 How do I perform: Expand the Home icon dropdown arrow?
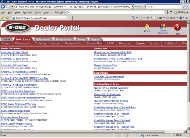[137, 18]
